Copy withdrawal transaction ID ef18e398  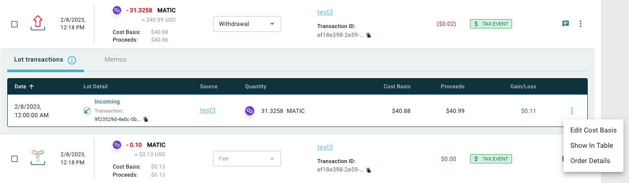pyautogui.click(x=369, y=35)
